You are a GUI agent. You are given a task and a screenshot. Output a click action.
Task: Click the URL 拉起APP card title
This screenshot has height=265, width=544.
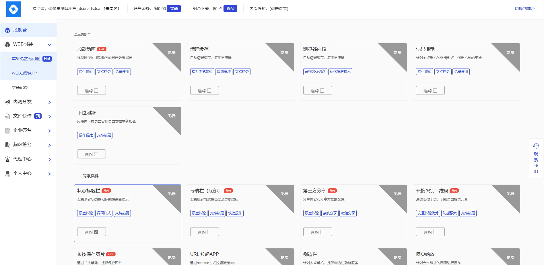[x=205, y=254]
